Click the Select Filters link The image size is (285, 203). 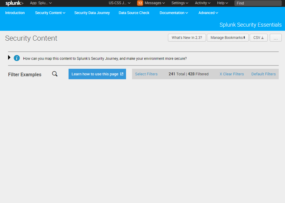pyautogui.click(x=146, y=74)
